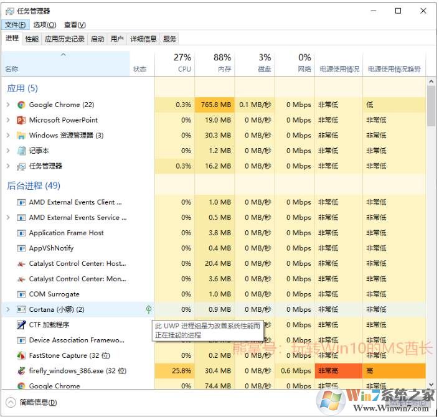This screenshot has height=417, width=439.
Task: Click the Cortana suspended leaf status icon
Action: click(148, 309)
